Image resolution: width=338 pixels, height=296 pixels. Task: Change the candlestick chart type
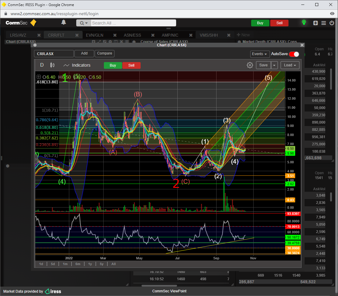(x=52, y=65)
